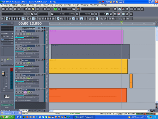This screenshot has width=158, height=119.
Task: Click the small orange tom-tom clip
Action: (x=131, y=81)
